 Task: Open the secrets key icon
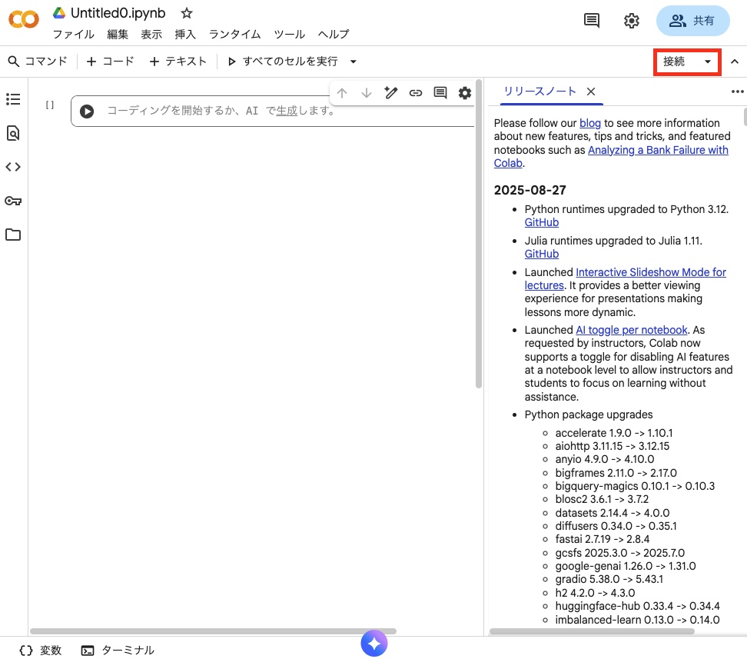(13, 201)
